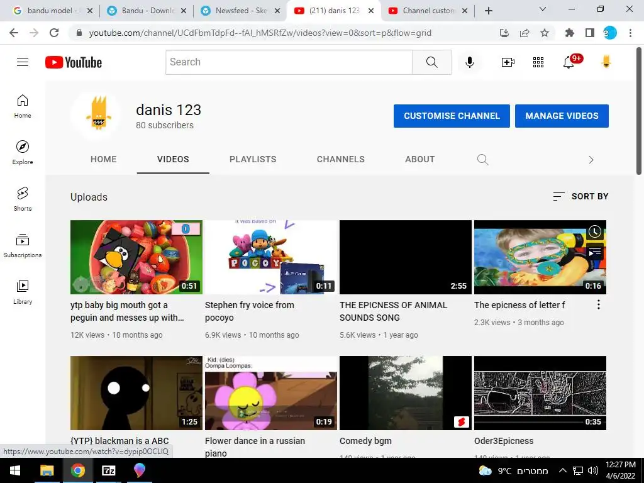Open the Pocoyo video thumbnail
This screenshot has height=483, width=644.
click(x=271, y=257)
